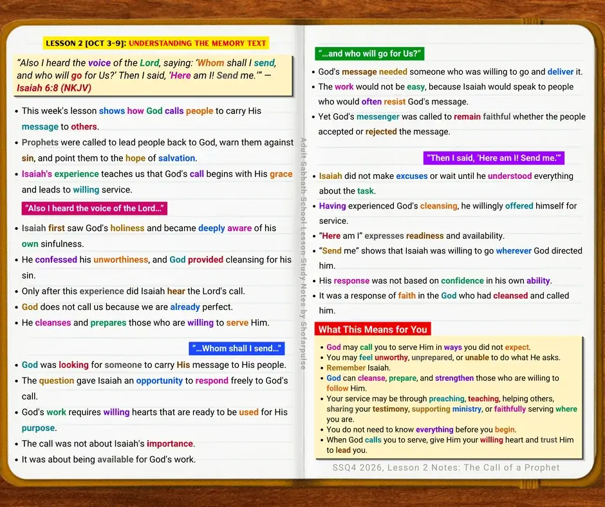Click the red "What This Means for You" heading
Image resolution: width=605 pixels, height=507 pixels.
pos(373,329)
